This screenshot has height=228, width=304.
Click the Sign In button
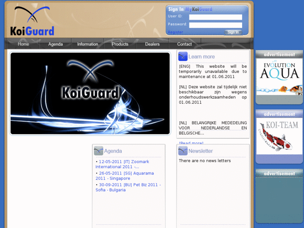(233, 32)
